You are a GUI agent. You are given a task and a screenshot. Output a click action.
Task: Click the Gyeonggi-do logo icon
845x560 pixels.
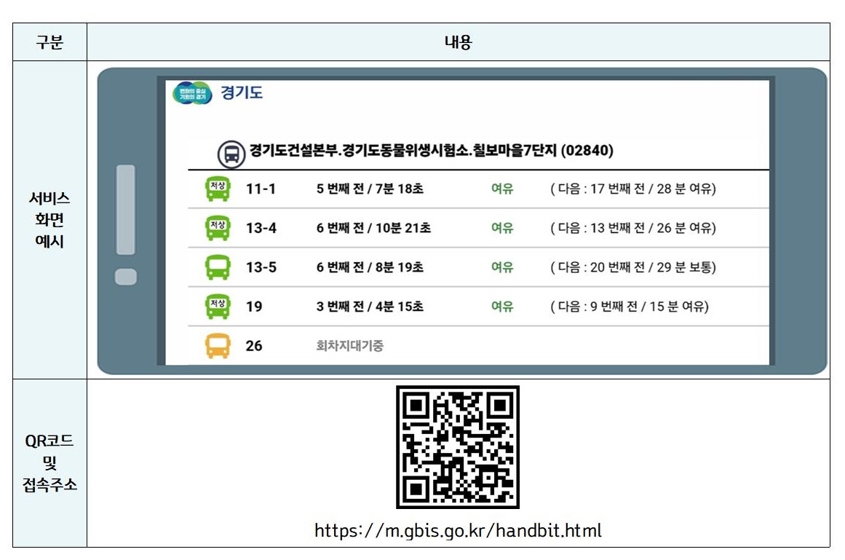pyautogui.click(x=193, y=93)
